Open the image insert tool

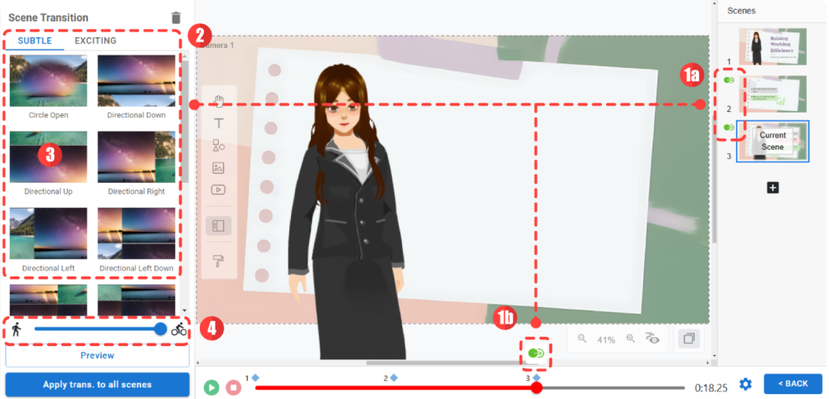coord(218,168)
